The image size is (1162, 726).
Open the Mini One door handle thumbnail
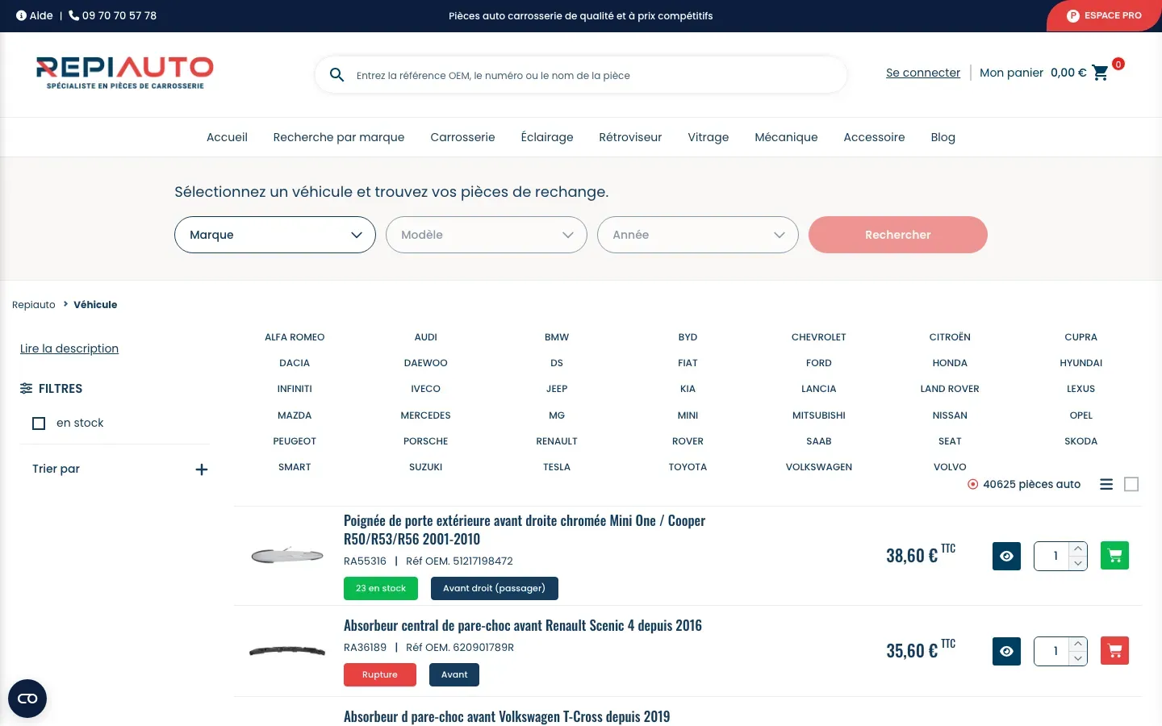coord(287,555)
